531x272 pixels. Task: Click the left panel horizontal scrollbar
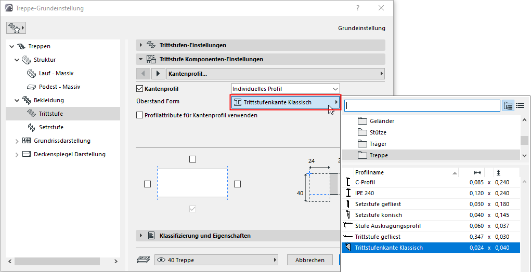click(x=62, y=261)
